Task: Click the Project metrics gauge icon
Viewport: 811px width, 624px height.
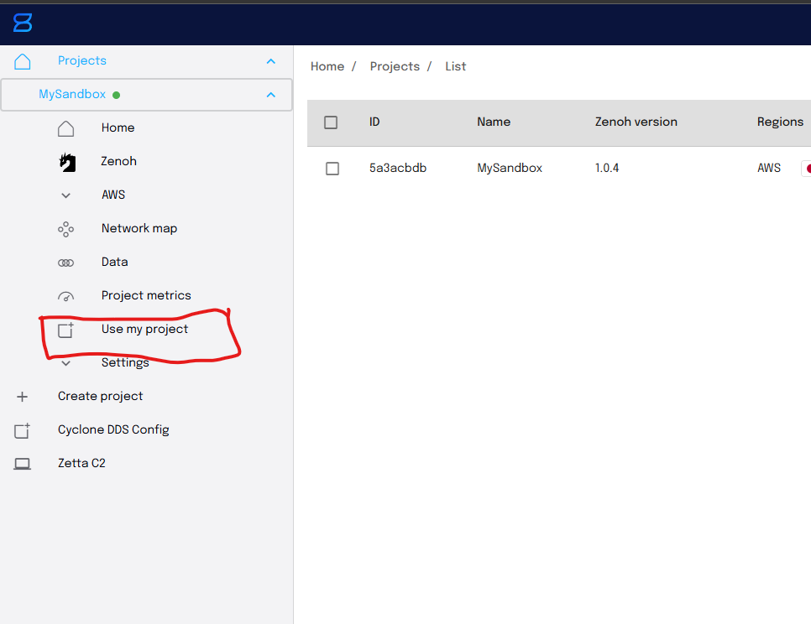Action: (65, 297)
